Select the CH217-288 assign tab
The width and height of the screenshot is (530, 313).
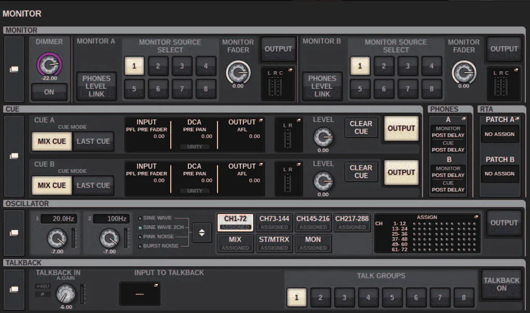click(x=352, y=222)
